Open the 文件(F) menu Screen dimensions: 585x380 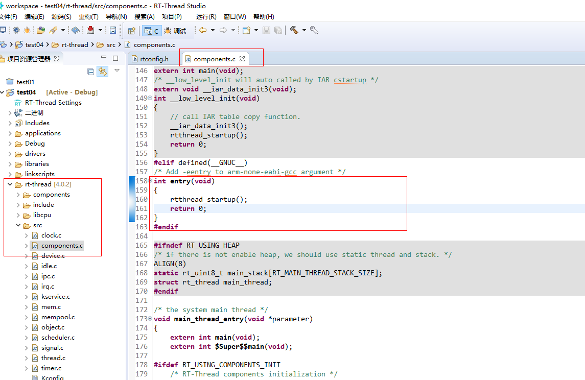(x=8, y=17)
